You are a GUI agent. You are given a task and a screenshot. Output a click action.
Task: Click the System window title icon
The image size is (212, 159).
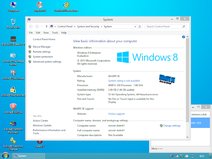click(29, 20)
